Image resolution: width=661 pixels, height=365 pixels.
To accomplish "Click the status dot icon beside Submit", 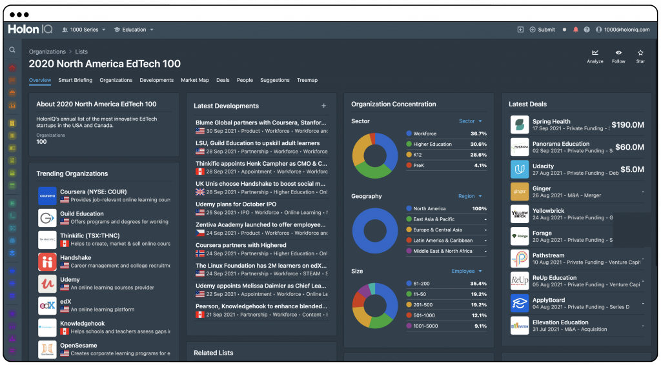I will pyautogui.click(x=564, y=30).
